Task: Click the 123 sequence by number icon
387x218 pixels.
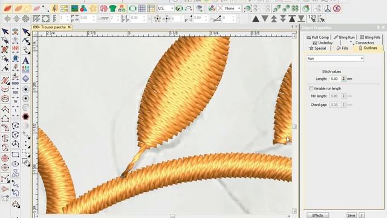Action: click(312, 19)
